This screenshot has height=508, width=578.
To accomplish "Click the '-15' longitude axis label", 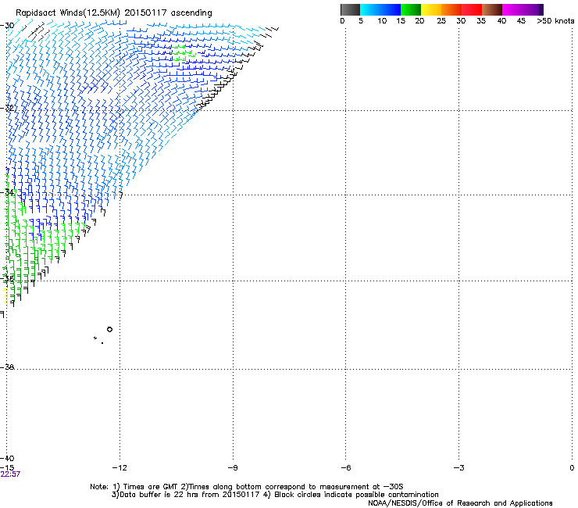I will 7,468.
